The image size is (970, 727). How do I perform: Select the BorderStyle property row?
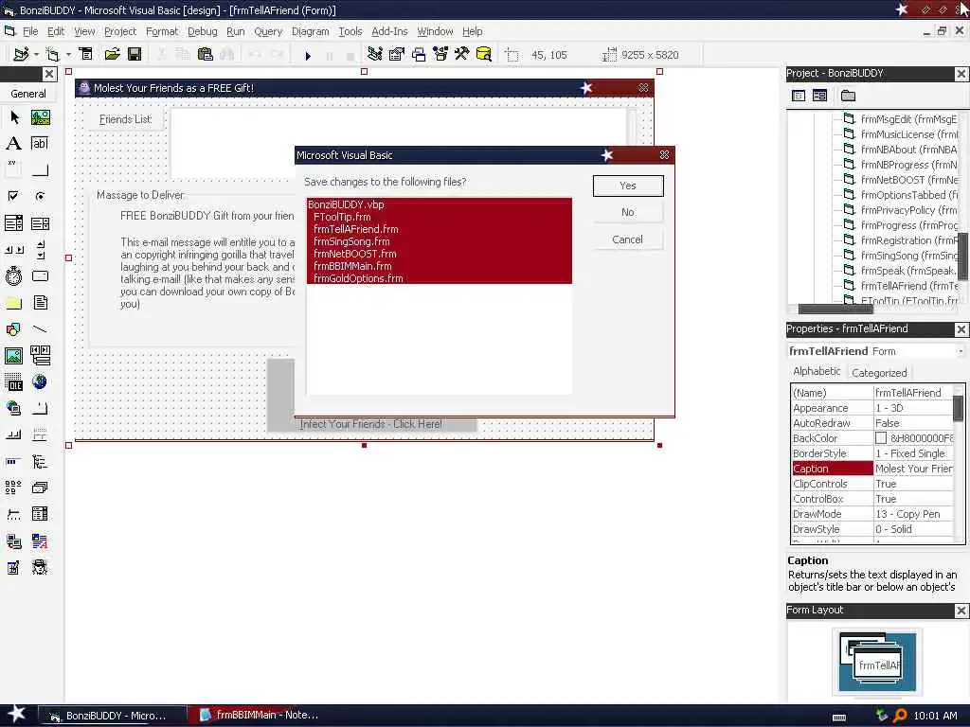click(x=872, y=453)
